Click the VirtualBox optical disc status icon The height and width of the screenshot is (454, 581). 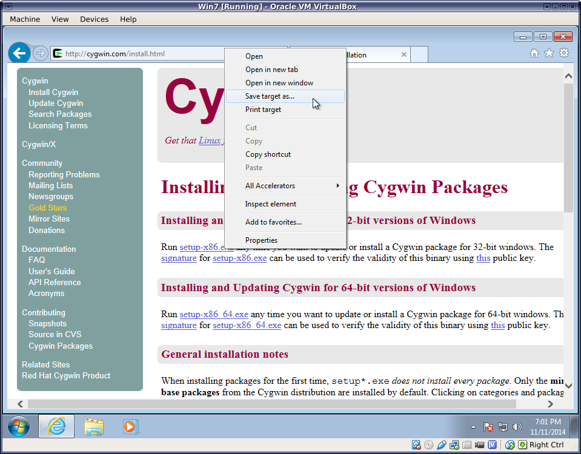click(x=429, y=445)
